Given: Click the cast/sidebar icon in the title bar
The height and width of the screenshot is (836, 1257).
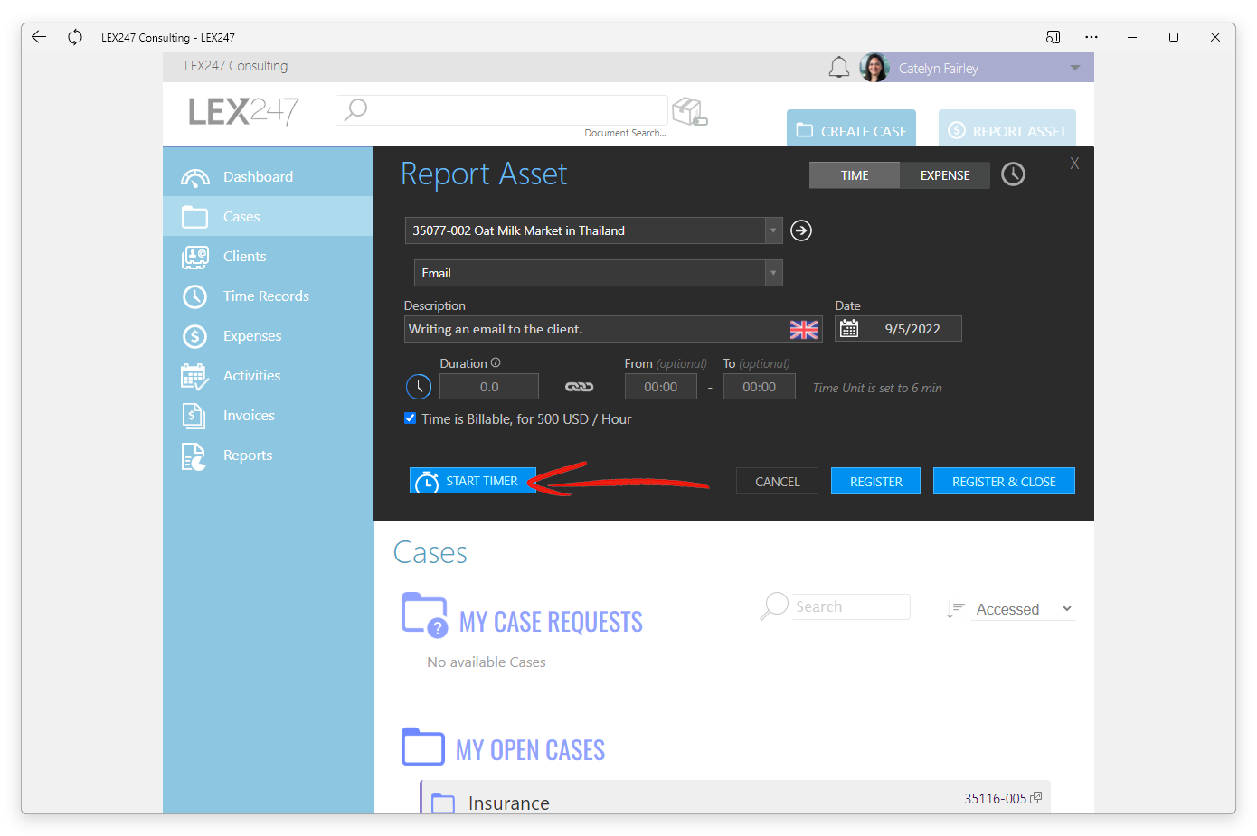Looking at the screenshot, I should click(x=1054, y=37).
